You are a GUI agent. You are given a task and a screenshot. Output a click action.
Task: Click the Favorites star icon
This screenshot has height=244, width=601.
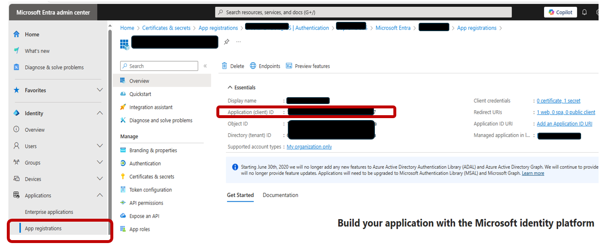click(17, 90)
